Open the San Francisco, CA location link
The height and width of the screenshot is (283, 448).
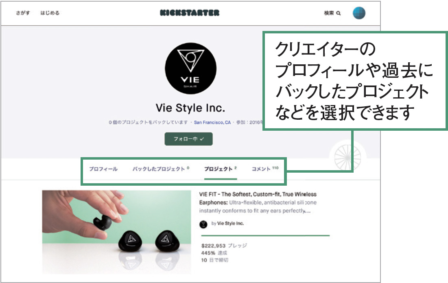212,122
